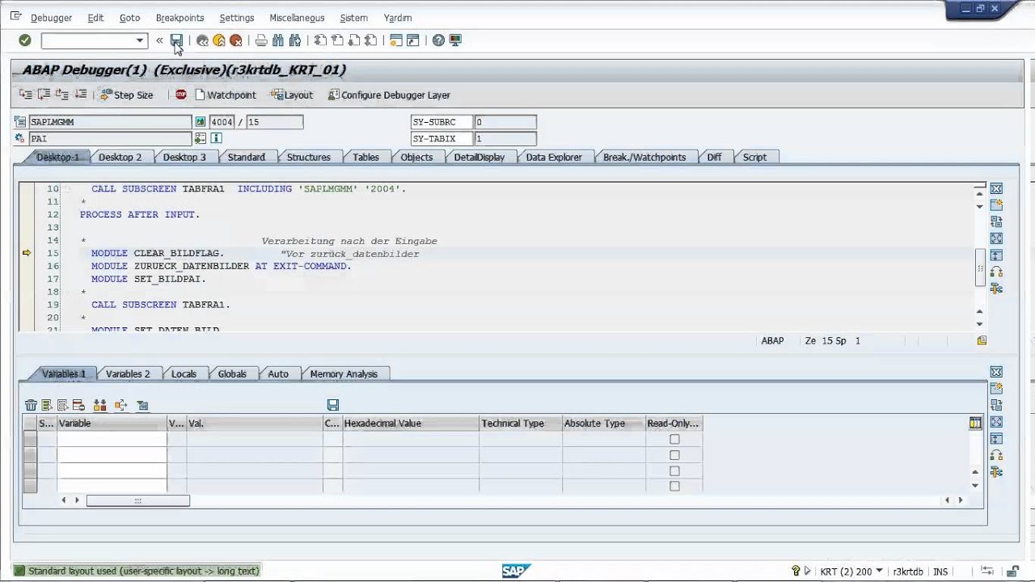This screenshot has width=1035, height=582.
Task: Click the Delete trash icon in Variables toolbar
Action: click(31, 405)
